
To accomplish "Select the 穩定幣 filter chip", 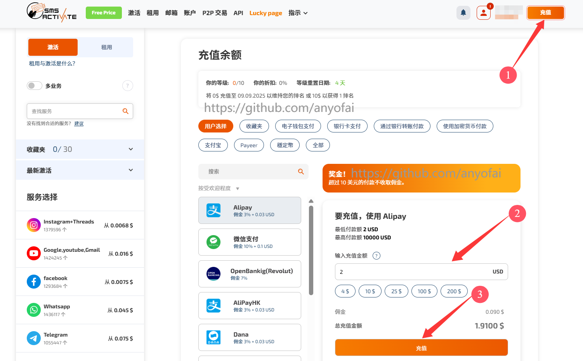I will coord(285,145).
